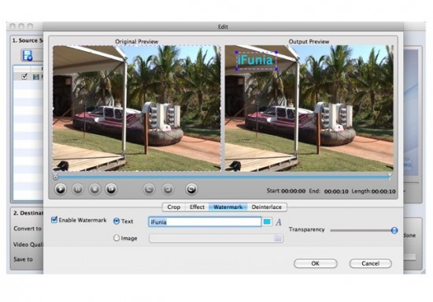Step to the next frame
The width and height of the screenshot is (433, 302).
(x=111, y=189)
